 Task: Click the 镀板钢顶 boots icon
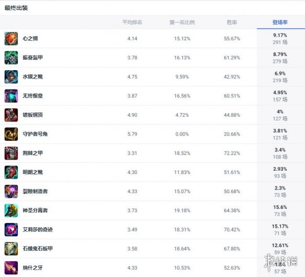pos(11,115)
